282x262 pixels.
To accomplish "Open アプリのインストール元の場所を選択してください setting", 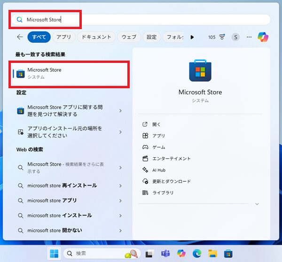I will (70, 132).
